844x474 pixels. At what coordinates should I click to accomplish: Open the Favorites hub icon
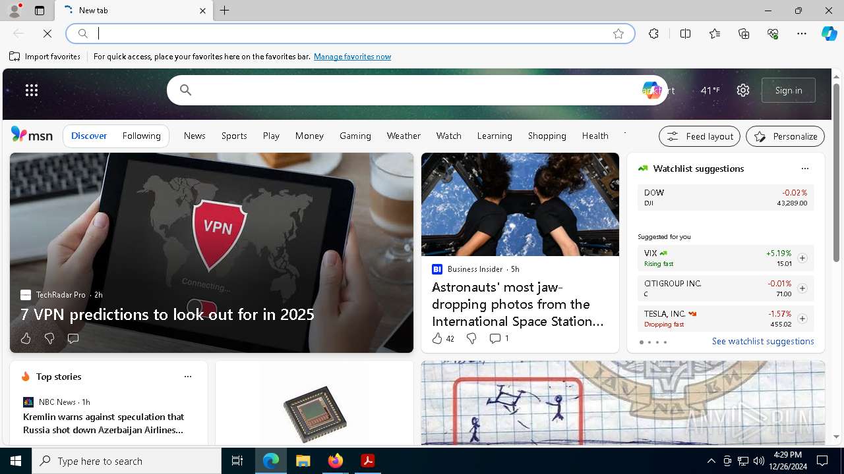pos(715,34)
